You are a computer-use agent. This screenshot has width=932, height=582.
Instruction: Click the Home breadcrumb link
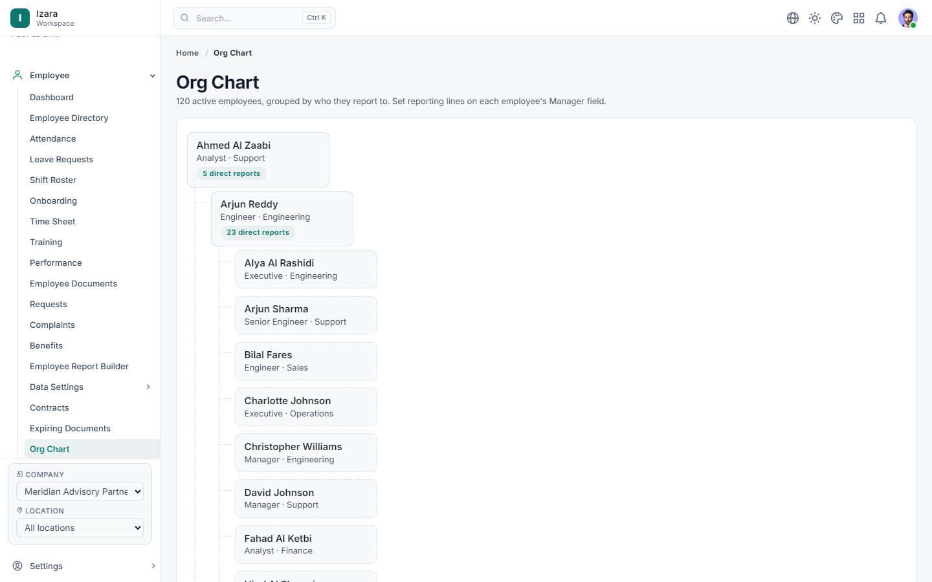pos(187,53)
